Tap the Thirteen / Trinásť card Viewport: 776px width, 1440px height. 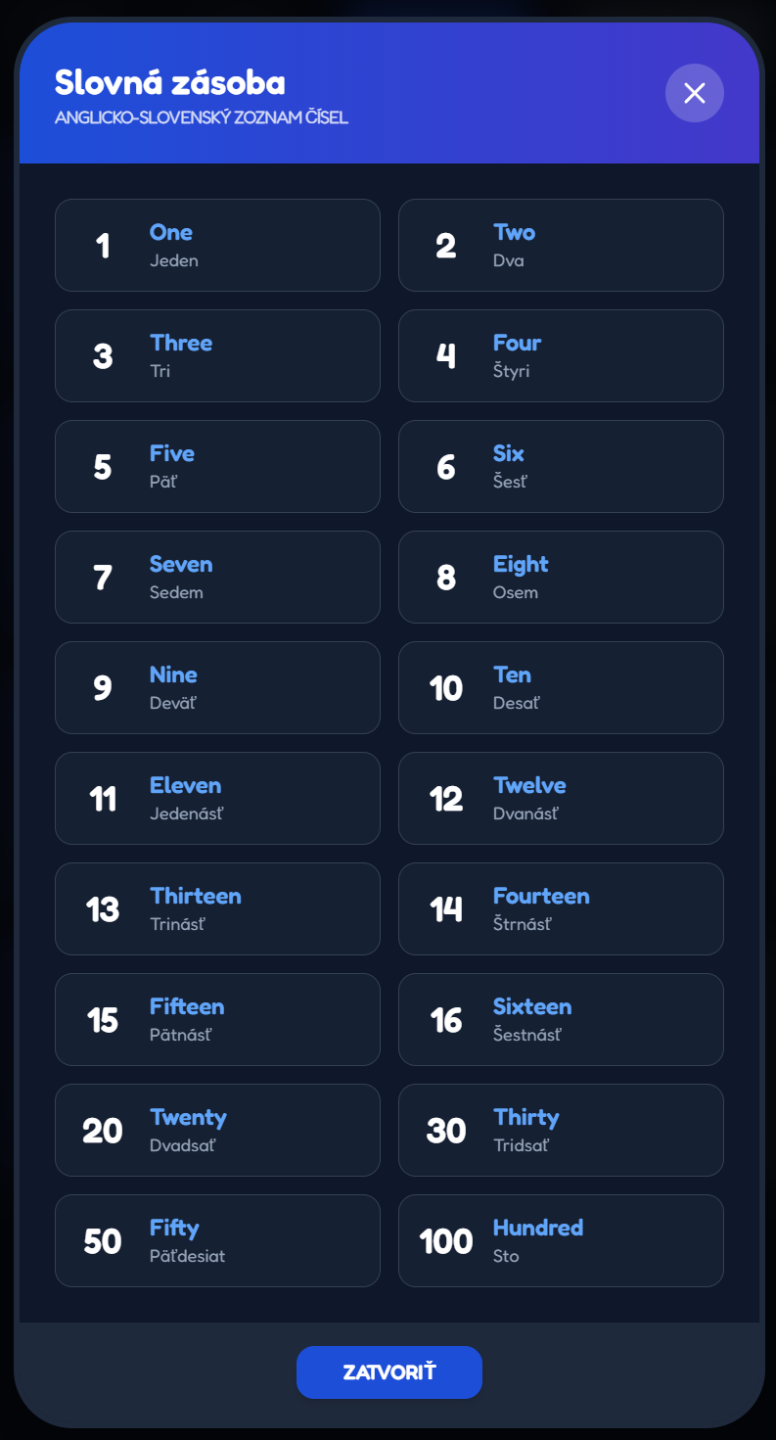pos(217,909)
